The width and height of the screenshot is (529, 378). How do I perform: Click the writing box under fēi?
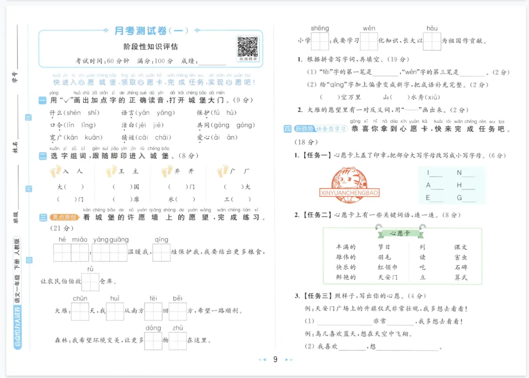point(153,311)
